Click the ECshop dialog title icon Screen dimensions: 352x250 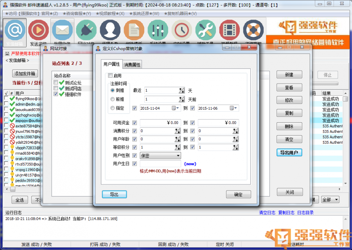pyautogui.click(x=98, y=48)
